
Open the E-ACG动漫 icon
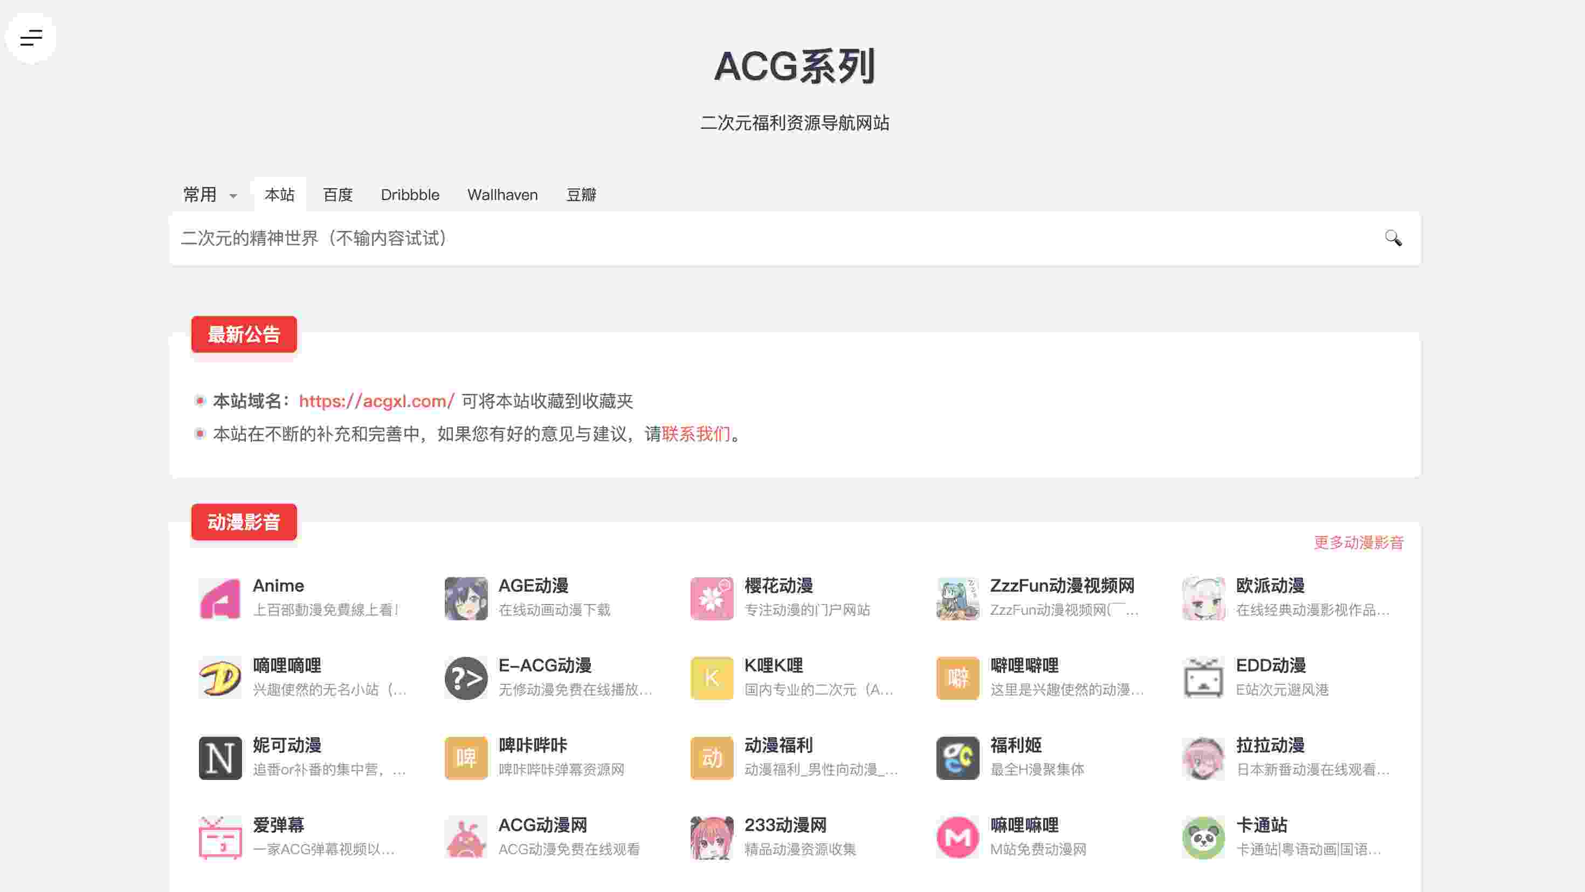click(x=466, y=678)
